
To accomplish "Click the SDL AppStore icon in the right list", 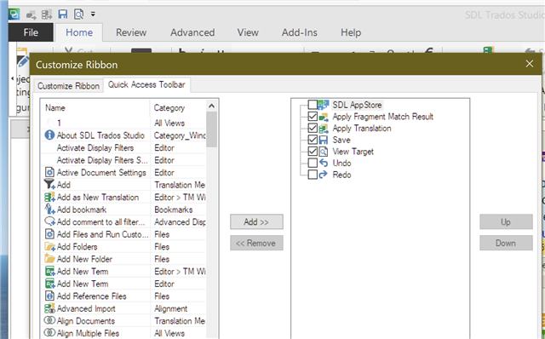I will pyautogui.click(x=324, y=104).
